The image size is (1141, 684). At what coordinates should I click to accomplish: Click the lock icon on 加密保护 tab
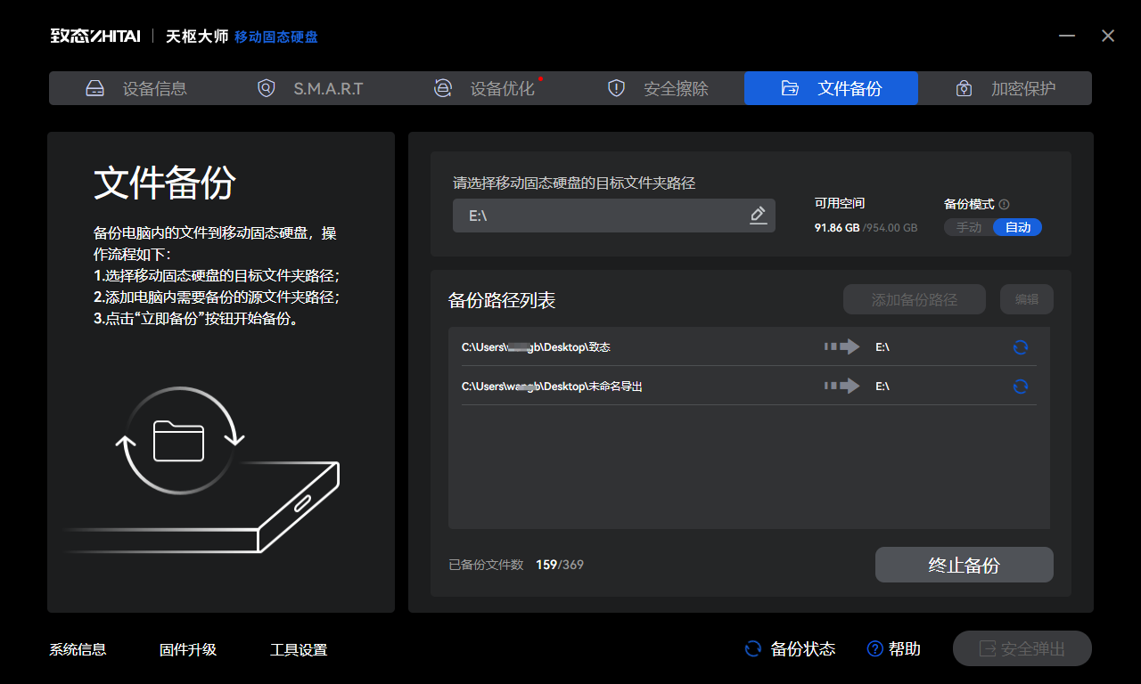click(964, 88)
